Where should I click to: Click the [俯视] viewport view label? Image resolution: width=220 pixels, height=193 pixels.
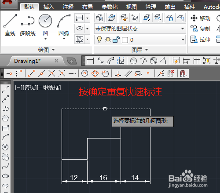(30, 87)
